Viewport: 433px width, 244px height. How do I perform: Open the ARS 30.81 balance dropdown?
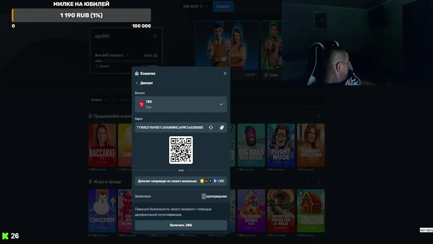[x=196, y=6]
